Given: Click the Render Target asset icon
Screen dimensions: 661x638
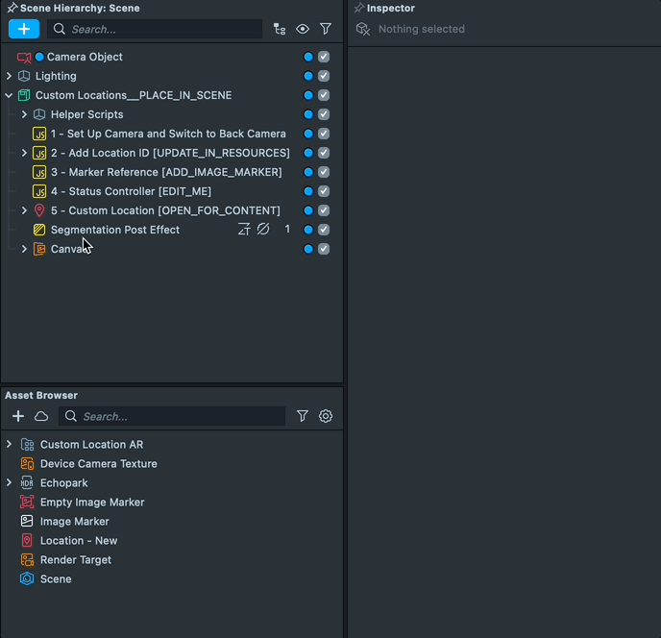Looking at the screenshot, I should [27, 560].
